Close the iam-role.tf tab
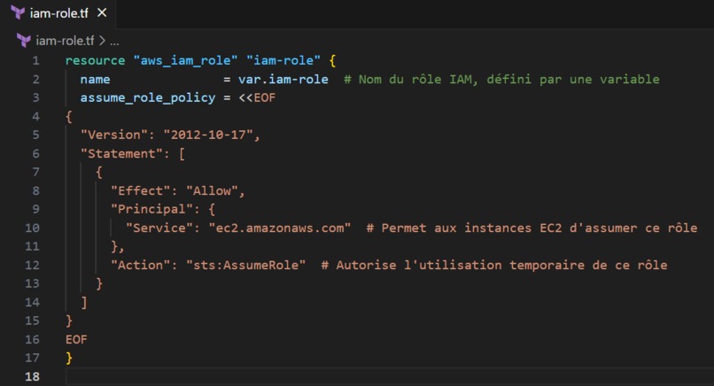Screen dimensions: 714x386 point(102,13)
